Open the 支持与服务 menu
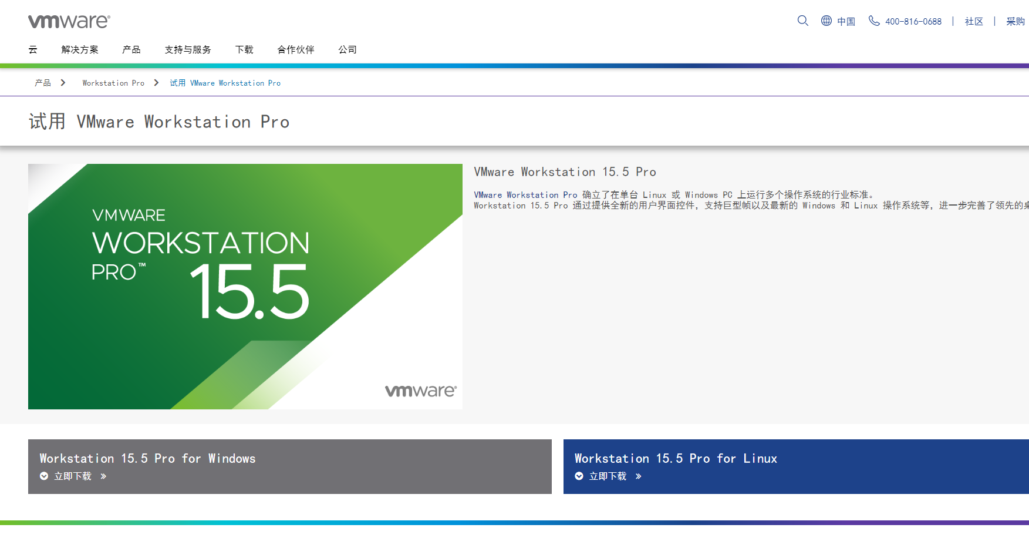This screenshot has height=548, width=1029. 188,50
